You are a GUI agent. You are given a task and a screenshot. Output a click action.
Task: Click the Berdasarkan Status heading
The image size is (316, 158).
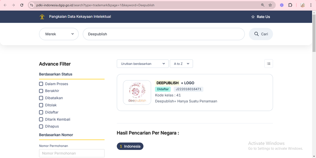point(56,74)
